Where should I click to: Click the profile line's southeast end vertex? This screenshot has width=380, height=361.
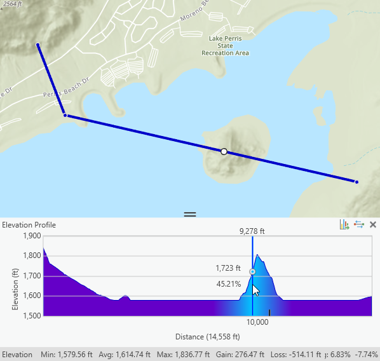coord(356,182)
